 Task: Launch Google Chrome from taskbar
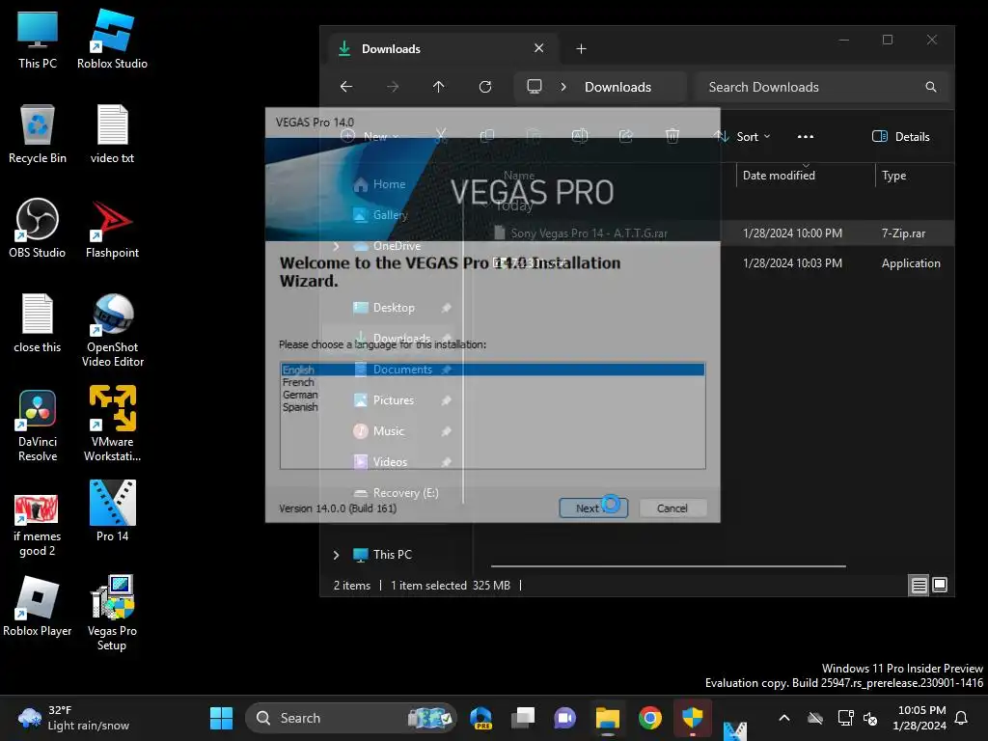tap(649, 718)
